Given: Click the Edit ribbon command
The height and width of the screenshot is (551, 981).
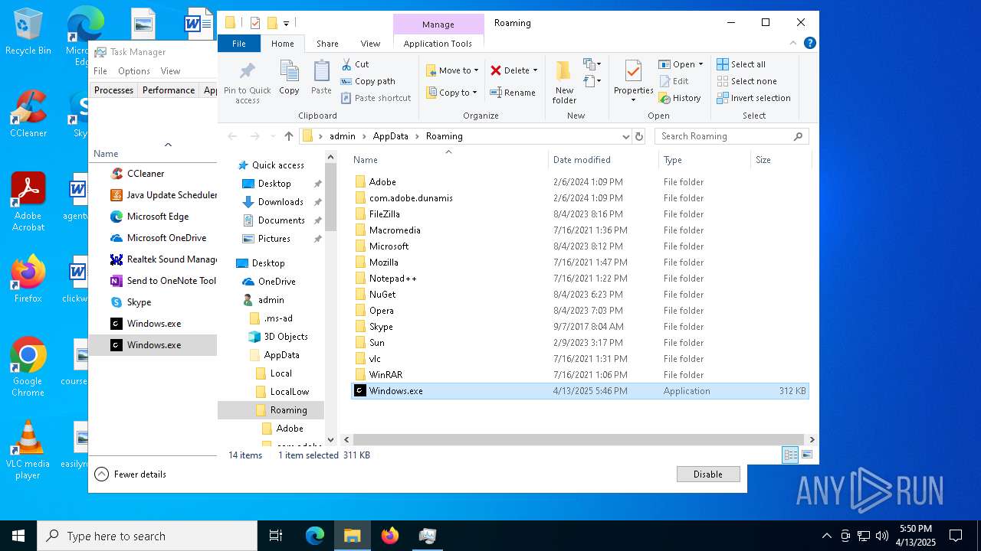Looking at the screenshot, I should coord(674,81).
